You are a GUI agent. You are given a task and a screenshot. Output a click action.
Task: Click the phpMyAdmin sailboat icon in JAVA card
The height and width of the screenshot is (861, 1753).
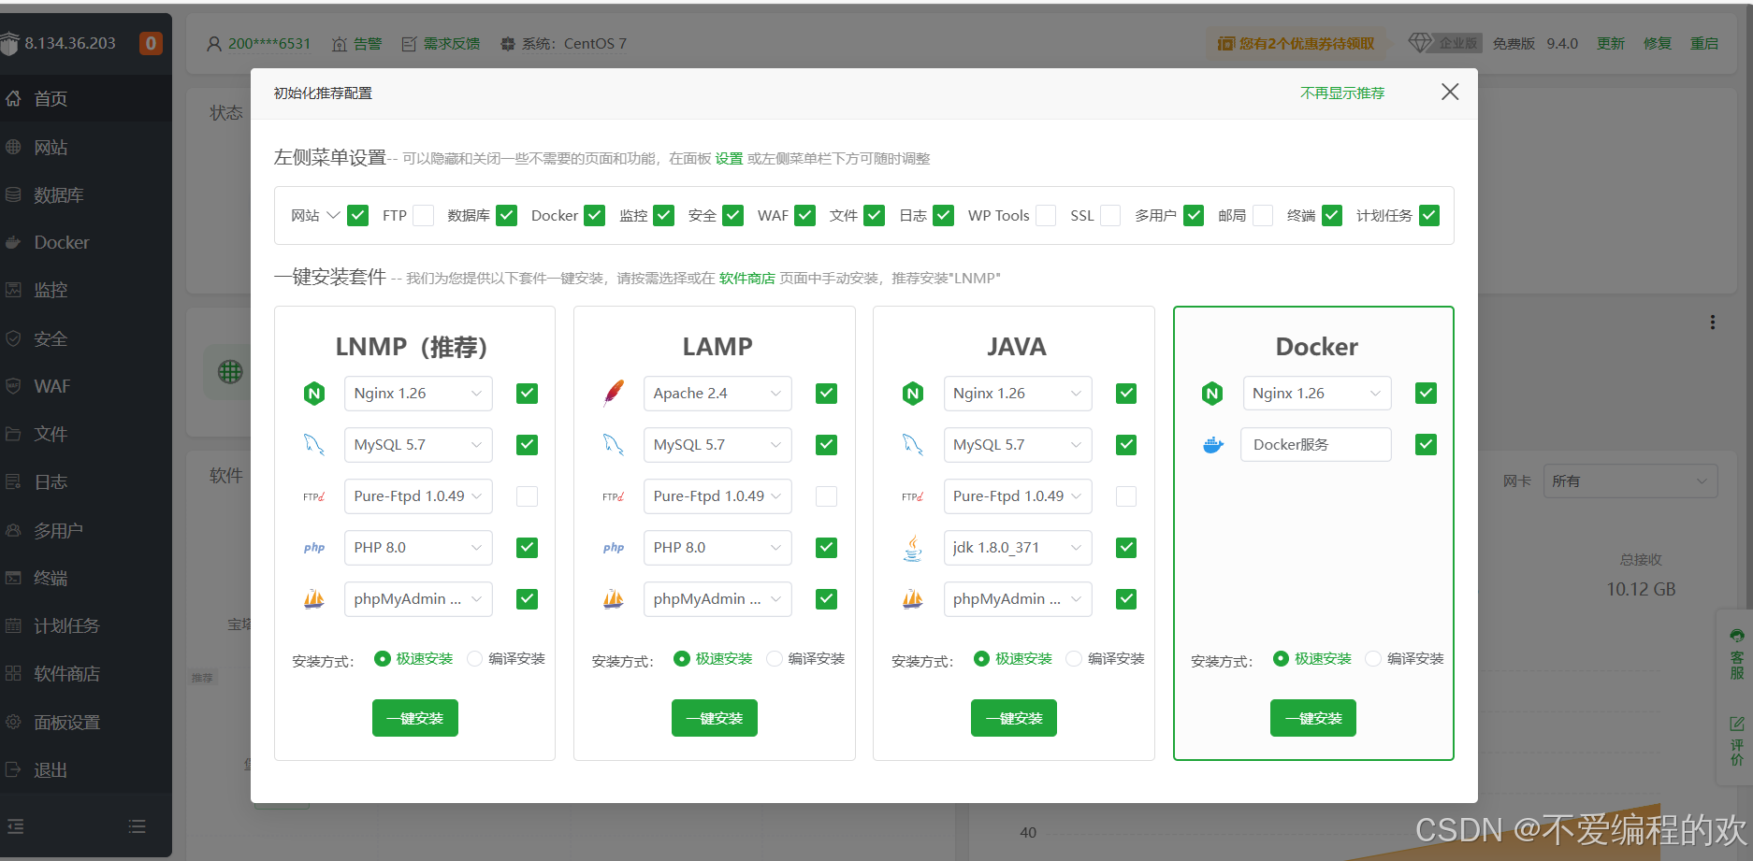(x=913, y=599)
